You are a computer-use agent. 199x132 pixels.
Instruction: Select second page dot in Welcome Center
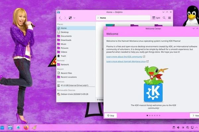pyautogui.click(x=150, y=115)
